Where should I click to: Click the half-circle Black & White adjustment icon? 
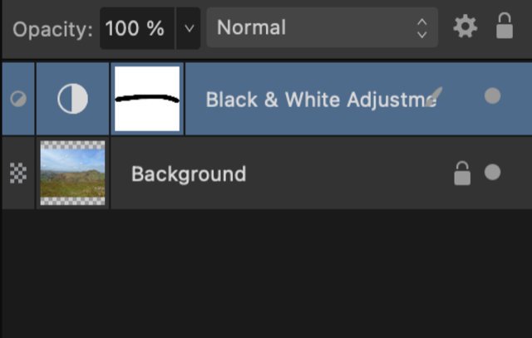tap(72, 100)
